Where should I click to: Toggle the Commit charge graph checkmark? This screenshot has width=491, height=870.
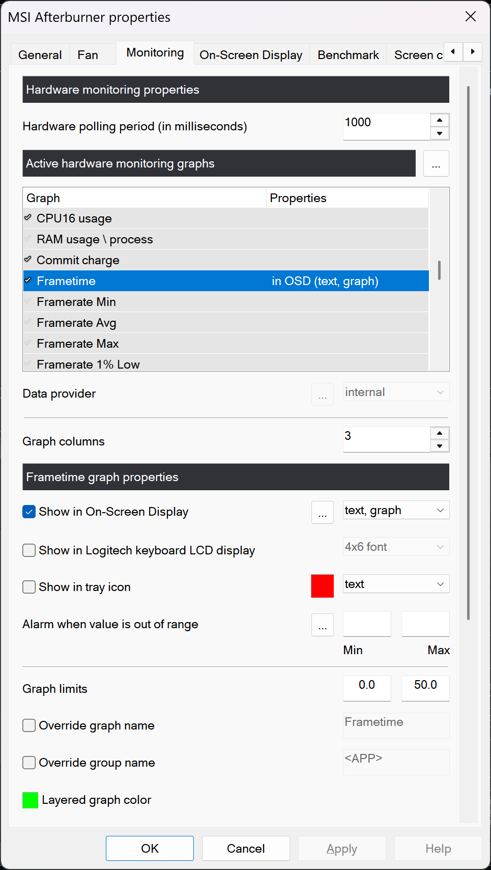tap(28, 260)
